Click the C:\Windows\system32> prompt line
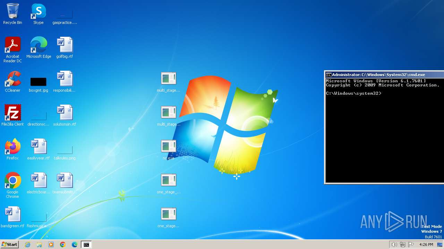 (x=353, y=93)
